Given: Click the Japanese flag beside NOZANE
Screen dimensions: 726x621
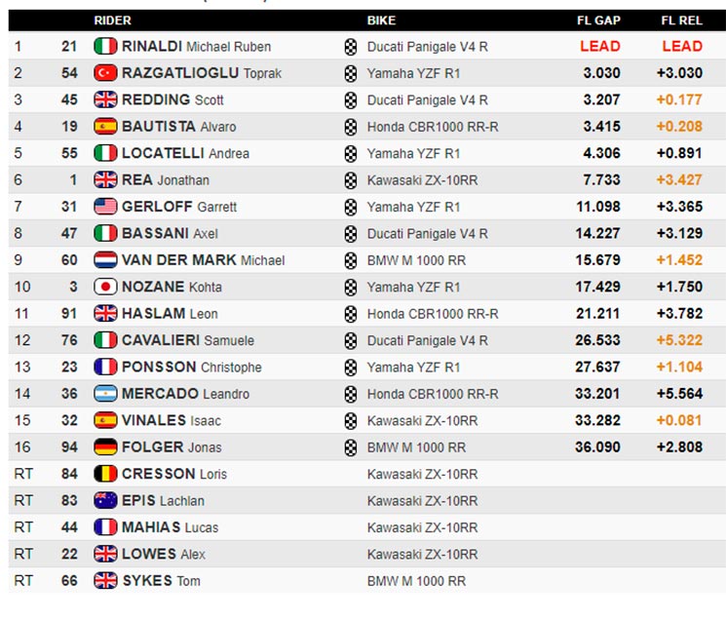Looking at the screenshot, I should point(105,288).
